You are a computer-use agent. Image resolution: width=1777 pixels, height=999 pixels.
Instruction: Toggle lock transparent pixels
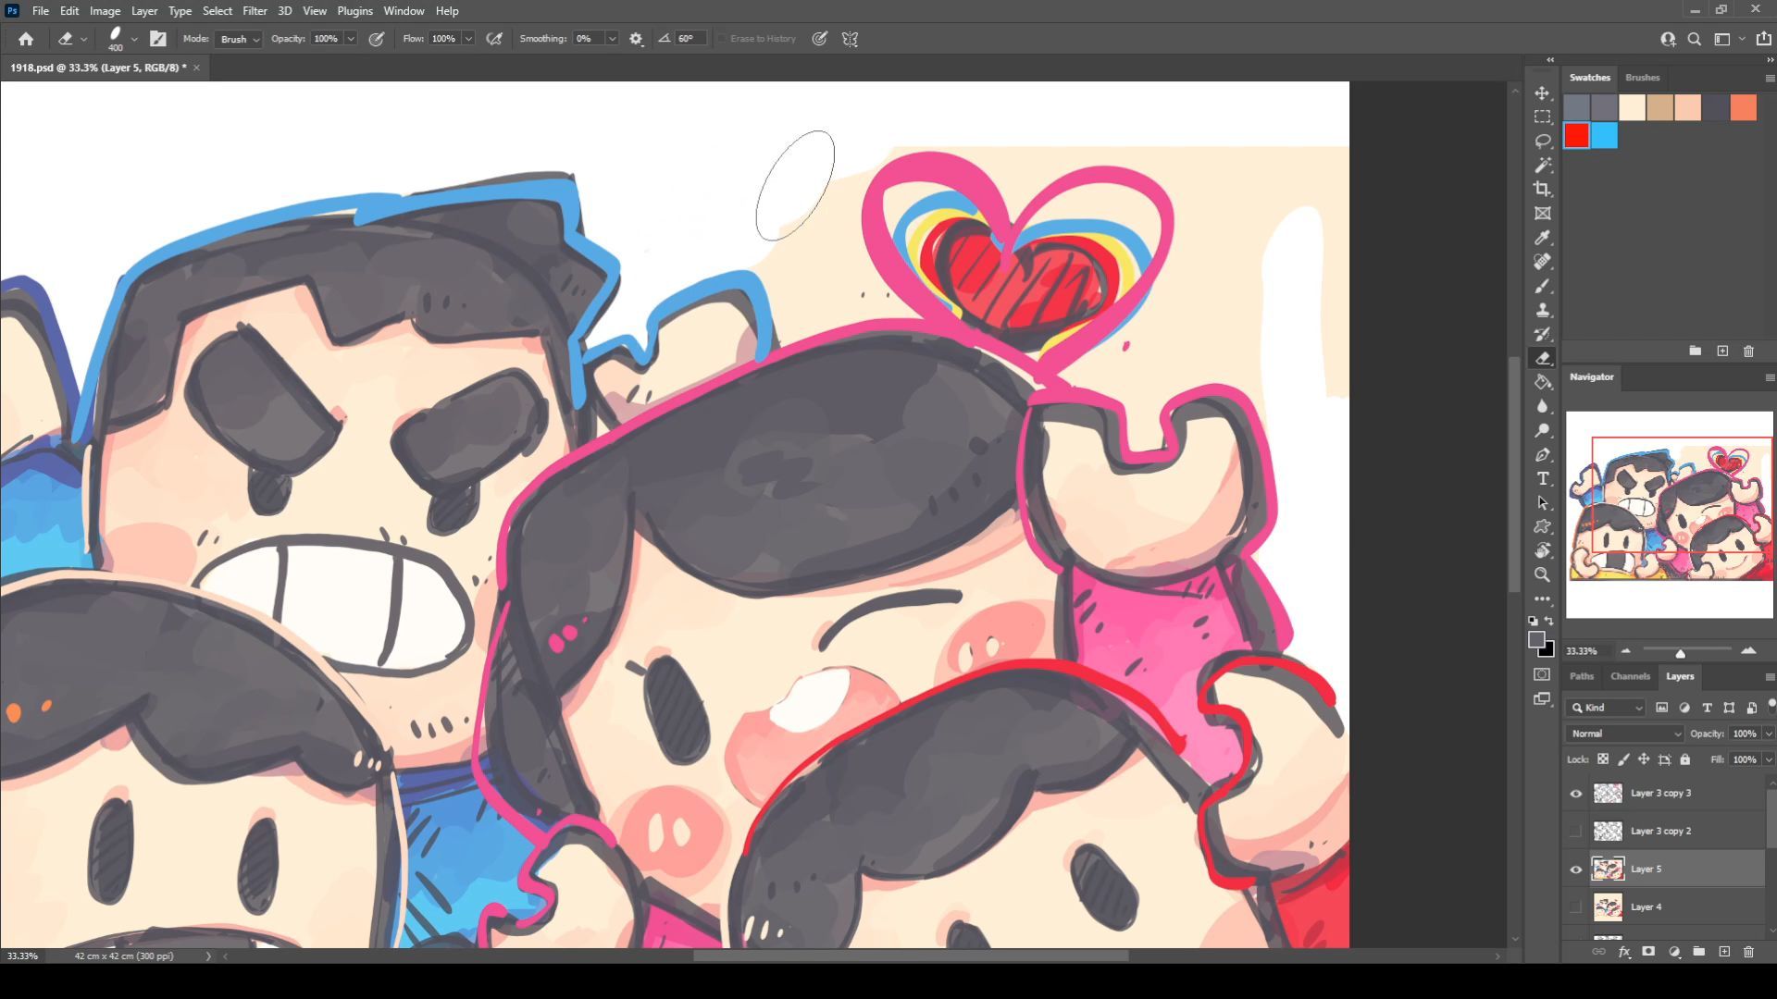tap(1603, 759)
